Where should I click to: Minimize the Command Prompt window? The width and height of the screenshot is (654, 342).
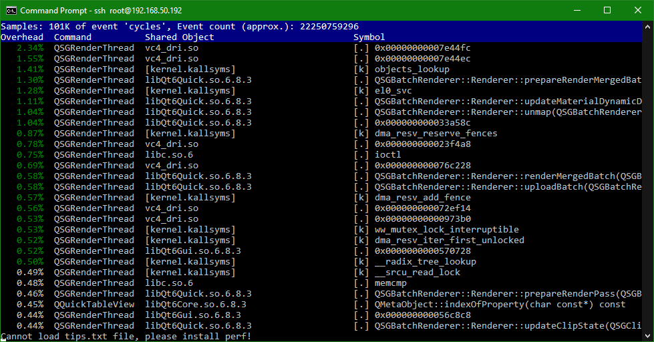tap(577, 11)
